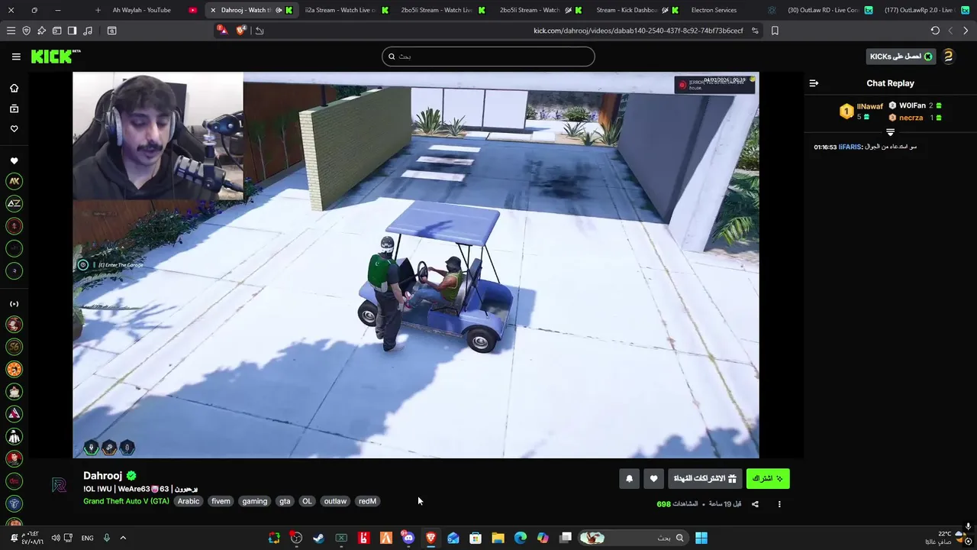Switch to Electron Services tab
The height and width of the screenshot is (550, 977).
pyautogui.click(x=714, y=10)
